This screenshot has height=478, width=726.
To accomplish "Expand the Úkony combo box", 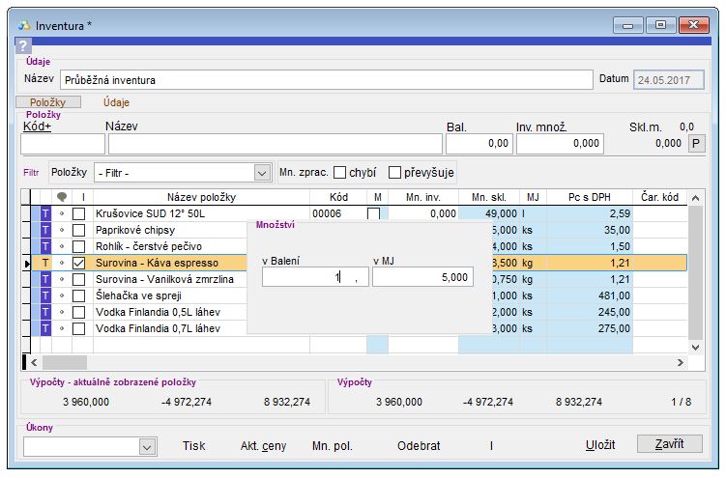I will 147,446.
